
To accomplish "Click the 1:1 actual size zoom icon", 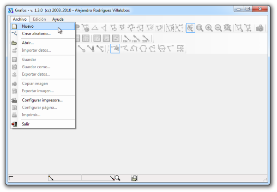I will click(x=200, y=28).
